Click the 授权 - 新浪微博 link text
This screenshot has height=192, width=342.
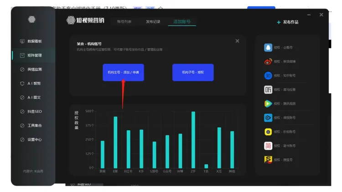[285, 61]
